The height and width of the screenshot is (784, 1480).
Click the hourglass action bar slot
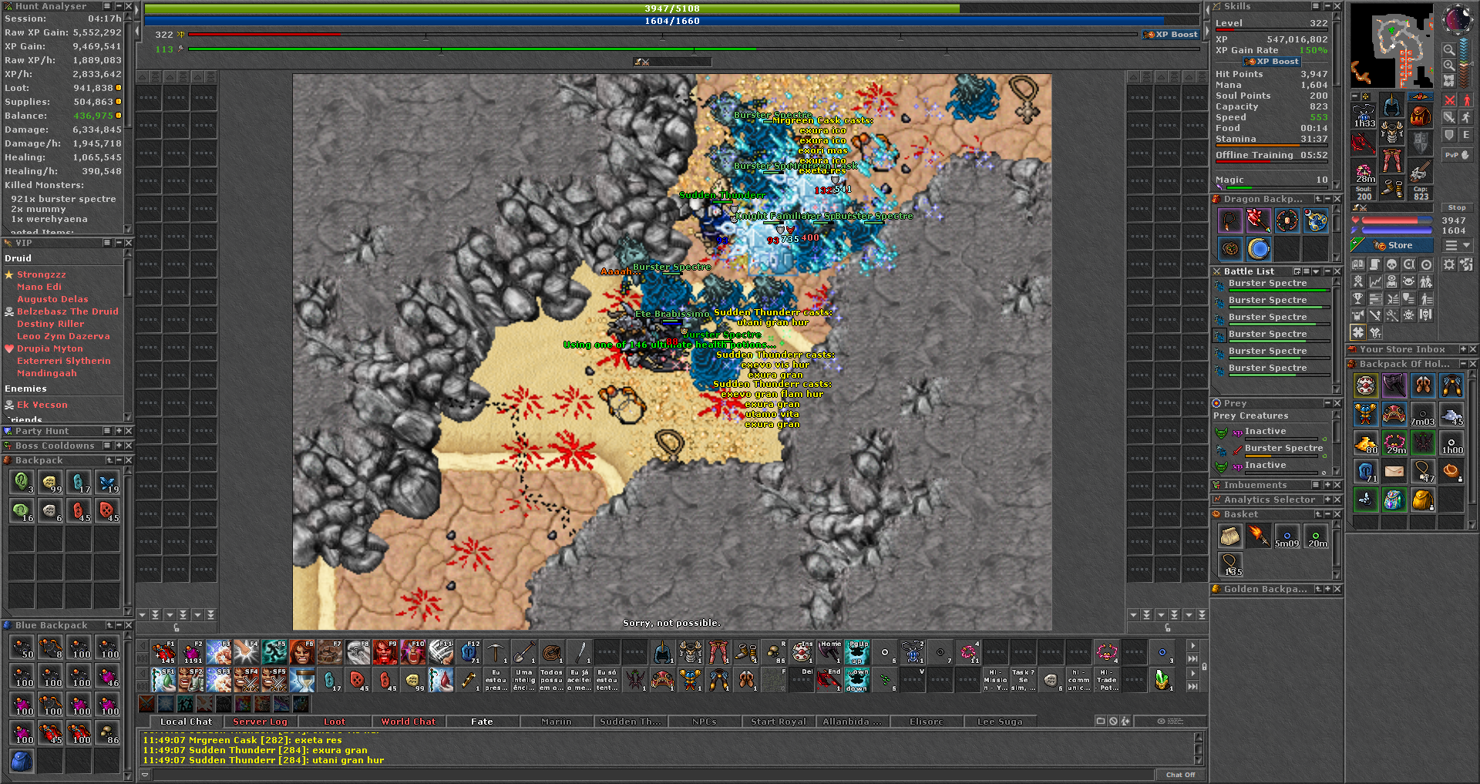tap(301, 680)
